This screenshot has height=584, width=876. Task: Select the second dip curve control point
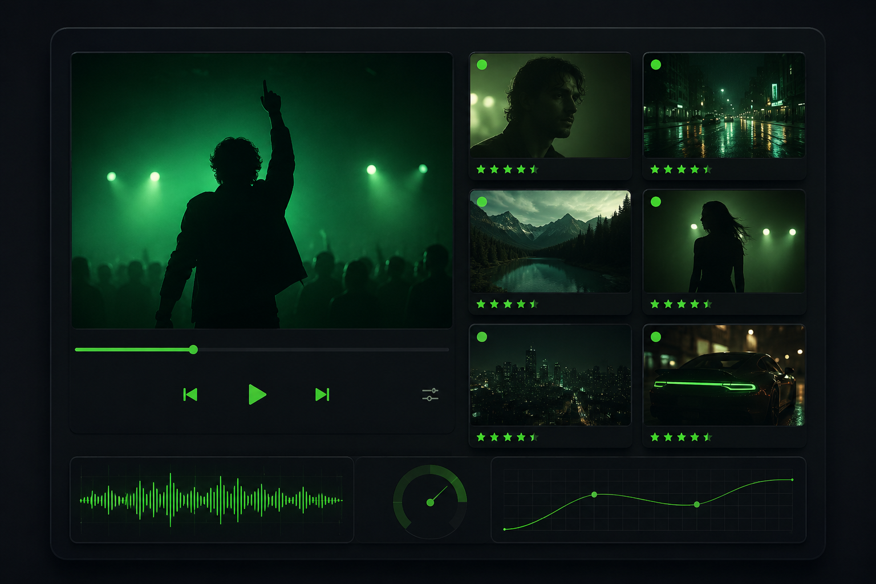tap(697, 505)
